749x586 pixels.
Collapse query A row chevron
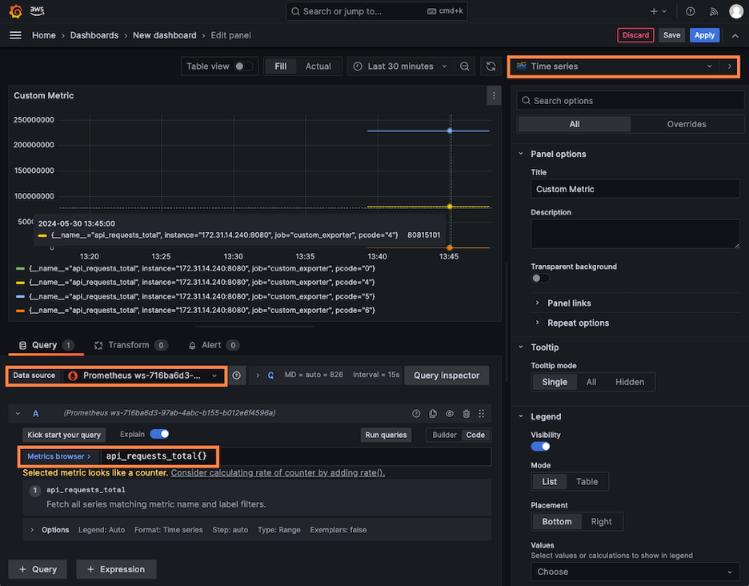coord(18,413)
